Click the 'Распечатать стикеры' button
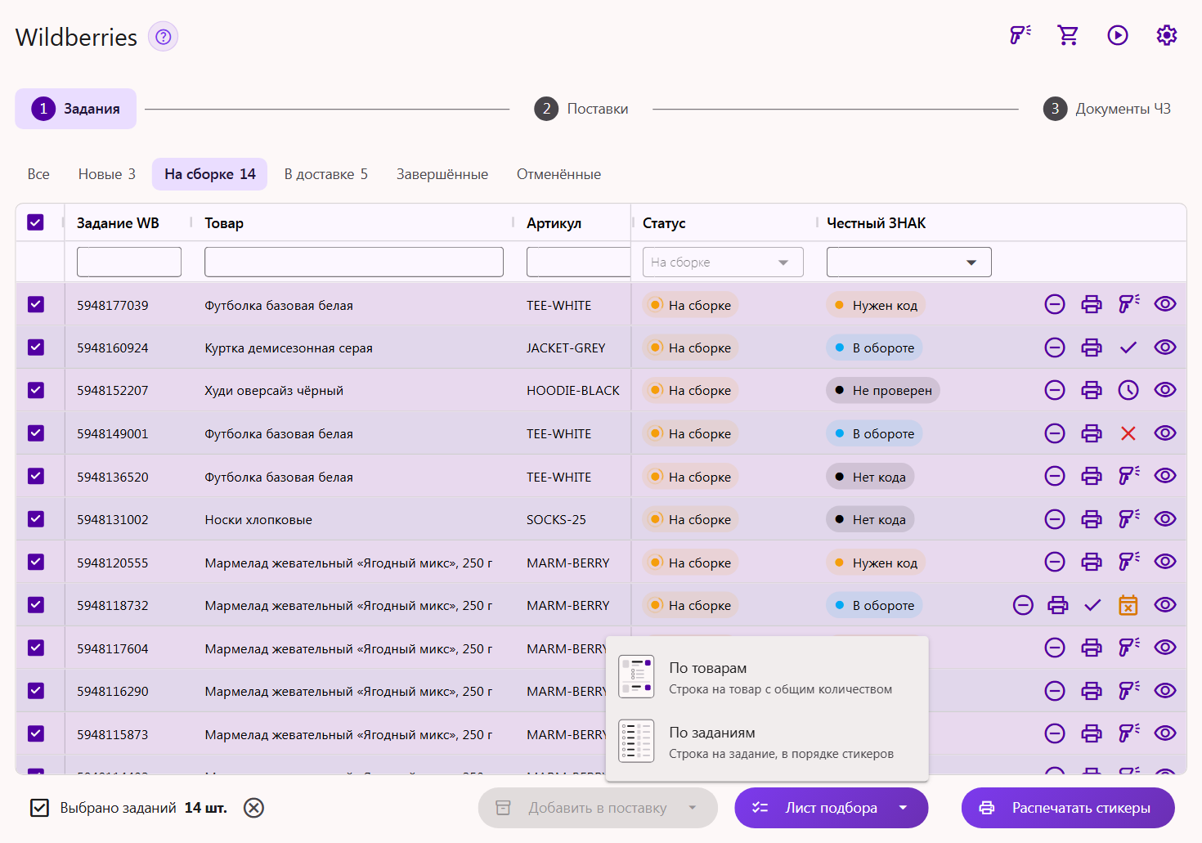This screenshot has width=1202, height=843. point(1068,808)
